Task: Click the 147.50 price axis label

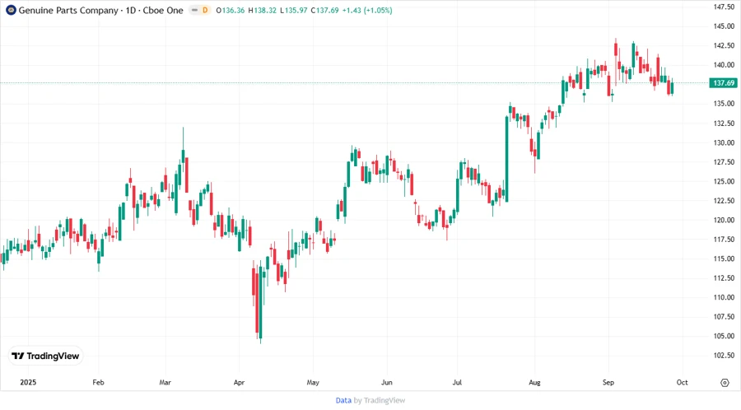Action: click(724, 7)
